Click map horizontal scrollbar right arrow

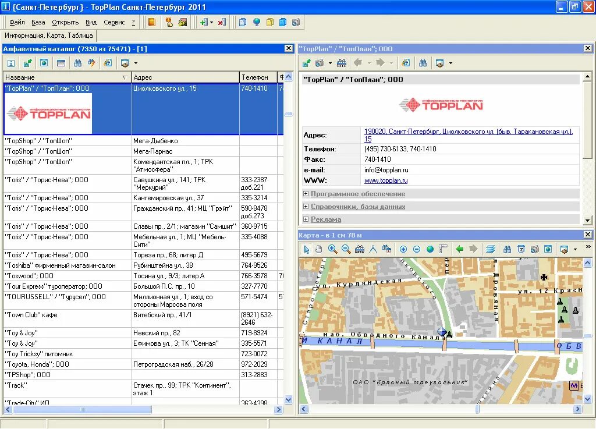point(578,409)
